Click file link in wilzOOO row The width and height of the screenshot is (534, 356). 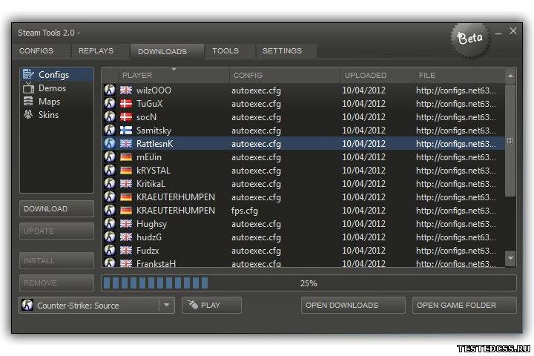[456, 90]
